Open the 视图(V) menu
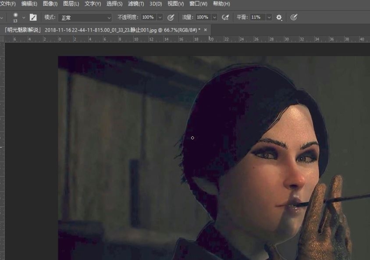Image resolution: width=370 pixels, height=260 pixels. pyautogui.click(x=175, y=4)
